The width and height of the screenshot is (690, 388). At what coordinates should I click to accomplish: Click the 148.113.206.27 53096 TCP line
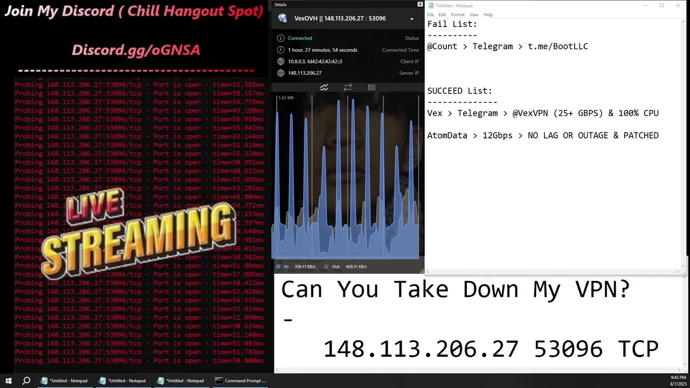point(491,349)
